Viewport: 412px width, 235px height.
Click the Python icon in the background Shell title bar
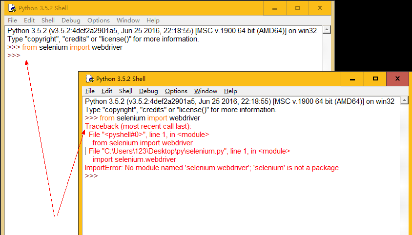click(x=12, y=8)
